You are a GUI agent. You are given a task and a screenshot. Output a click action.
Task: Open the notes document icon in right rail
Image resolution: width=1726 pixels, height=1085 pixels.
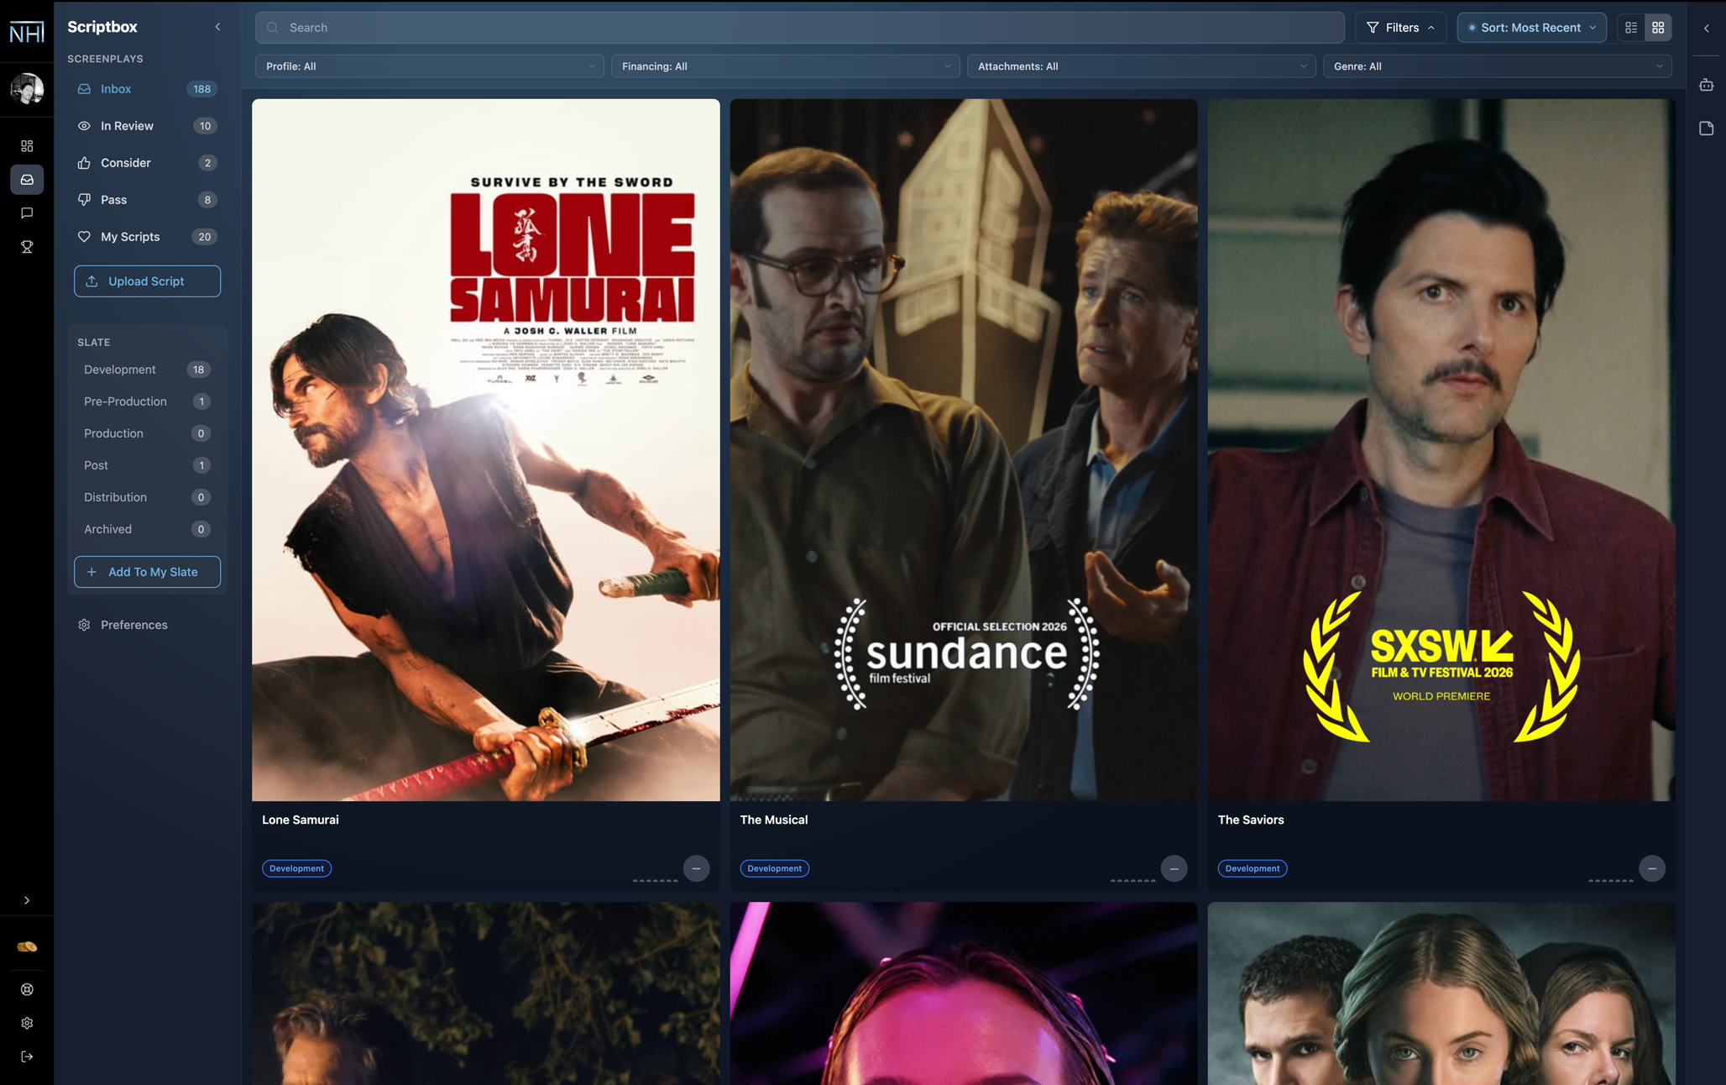coord(1706,128)
